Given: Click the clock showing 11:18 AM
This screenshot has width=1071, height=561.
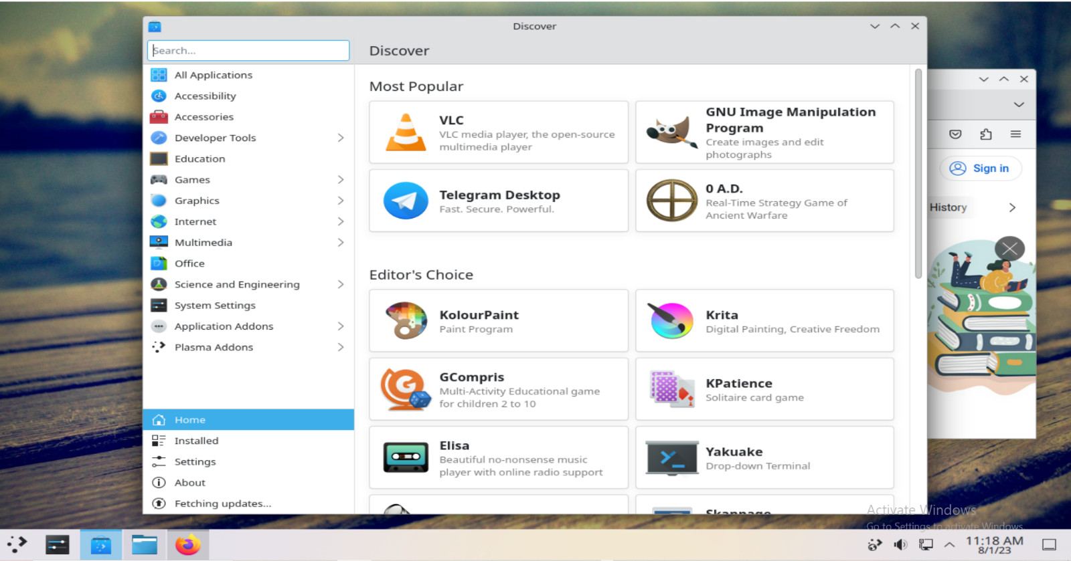Looking at the screenshot, I should (994, 545).
